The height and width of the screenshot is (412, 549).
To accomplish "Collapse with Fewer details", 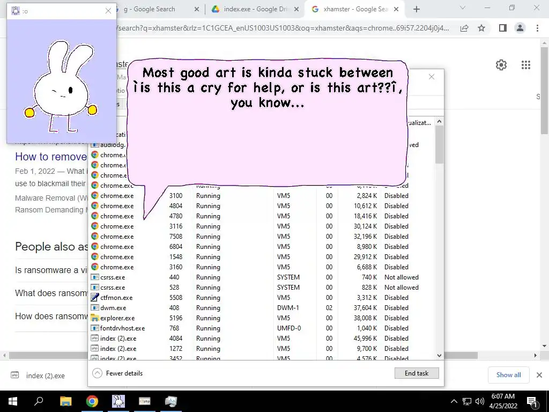I will (117, 373).
